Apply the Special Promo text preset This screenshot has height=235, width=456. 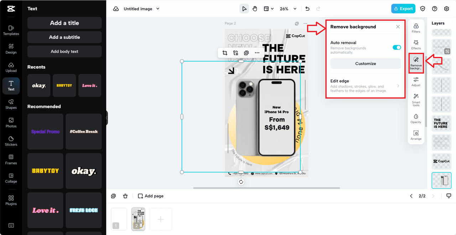(x=45, y=132)
